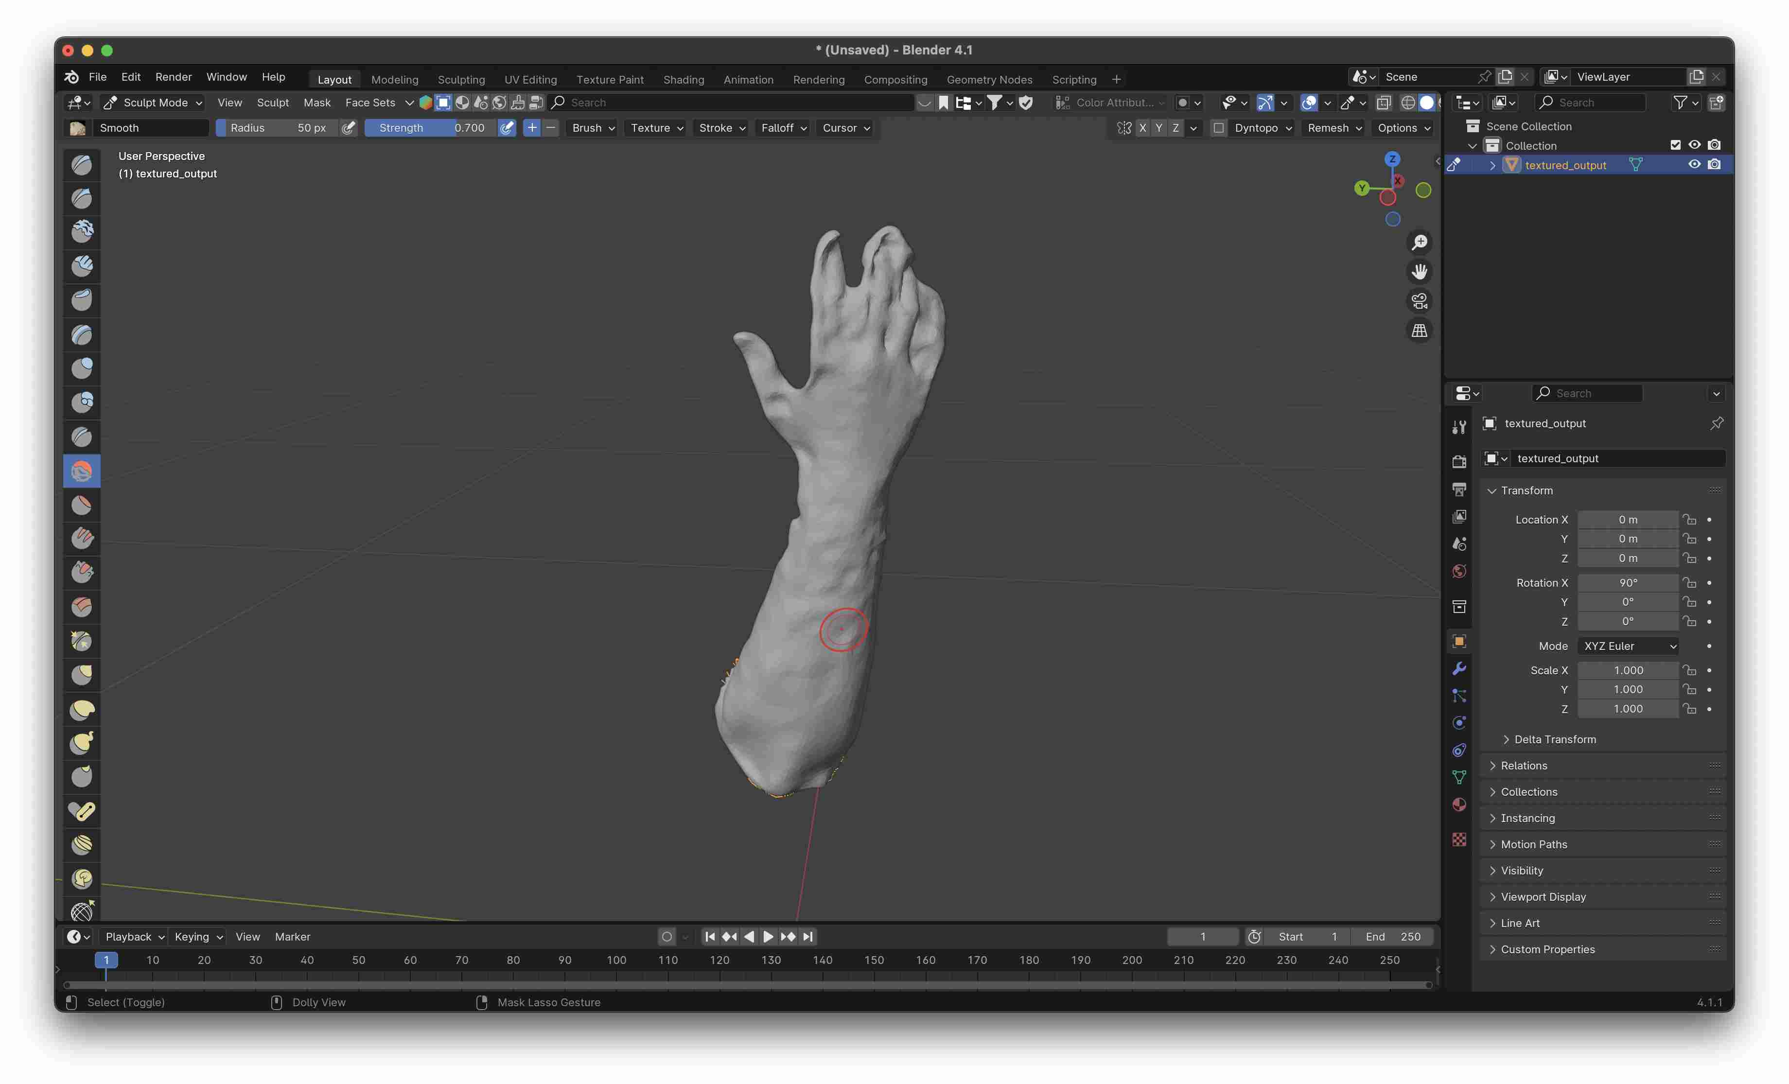
Task: Expand the Viewport Display panel
Action: click(x=1603, y=897)
